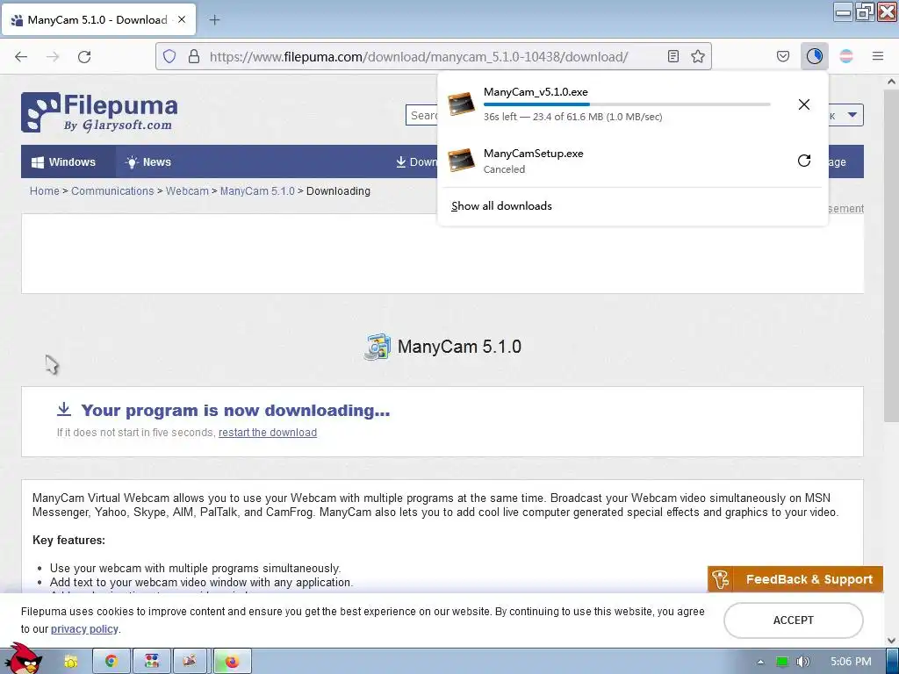This screenshot has height=674, width=899.
Task: Click the FeedBack & Support button
Action: pos(795,579)
